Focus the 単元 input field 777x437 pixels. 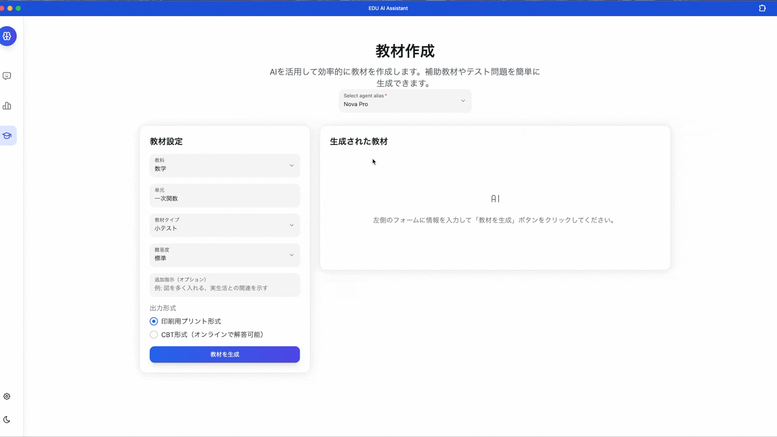(225, 195)
